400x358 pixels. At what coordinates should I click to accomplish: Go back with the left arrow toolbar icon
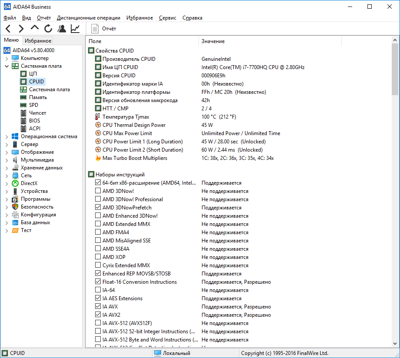click(x=8, y=29)
